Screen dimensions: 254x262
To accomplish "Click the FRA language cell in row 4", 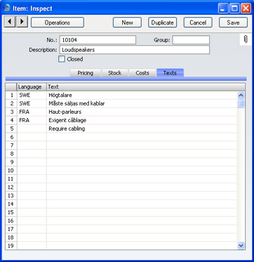I will (x=32, y=120).
